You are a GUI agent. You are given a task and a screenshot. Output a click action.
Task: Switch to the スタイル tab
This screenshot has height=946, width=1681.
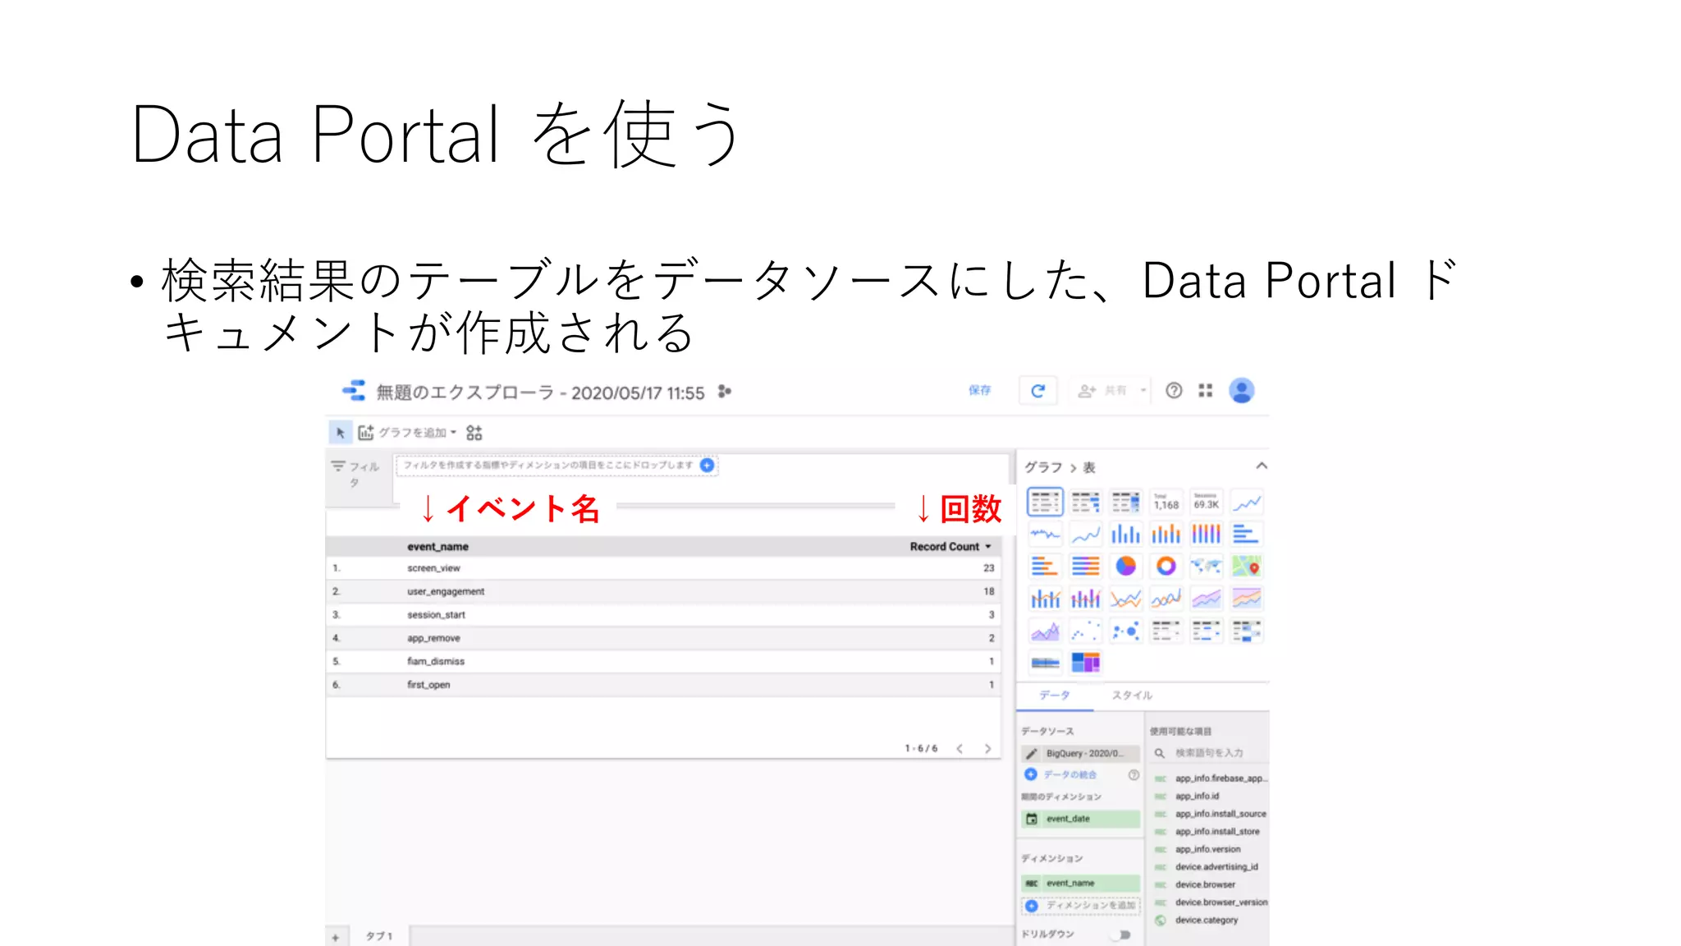[1132, 696]
